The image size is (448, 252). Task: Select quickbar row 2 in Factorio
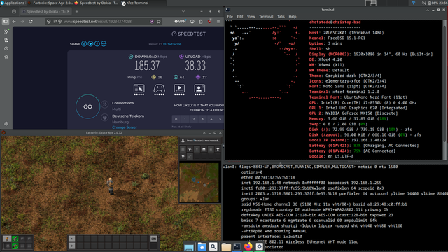(x=71, y=246)
